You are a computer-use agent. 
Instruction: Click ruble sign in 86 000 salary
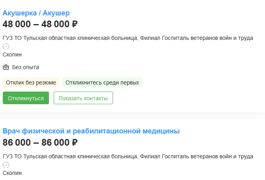(75, 142)
